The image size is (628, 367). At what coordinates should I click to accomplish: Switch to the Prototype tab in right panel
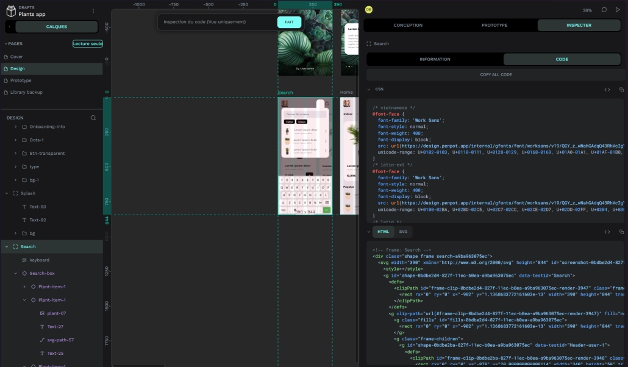click(494, 25)
